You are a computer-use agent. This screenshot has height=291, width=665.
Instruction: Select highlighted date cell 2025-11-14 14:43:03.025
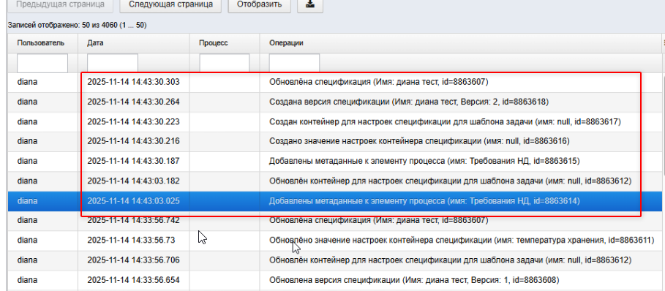pyautogui.click(x=133, y=201)
